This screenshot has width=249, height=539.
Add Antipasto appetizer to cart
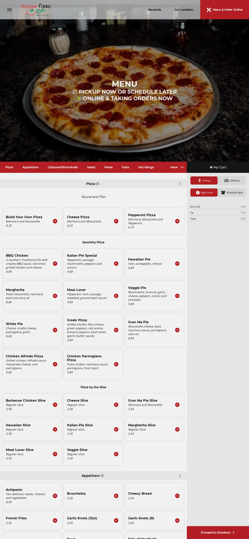pyautogui.click(x=55, y=496)
